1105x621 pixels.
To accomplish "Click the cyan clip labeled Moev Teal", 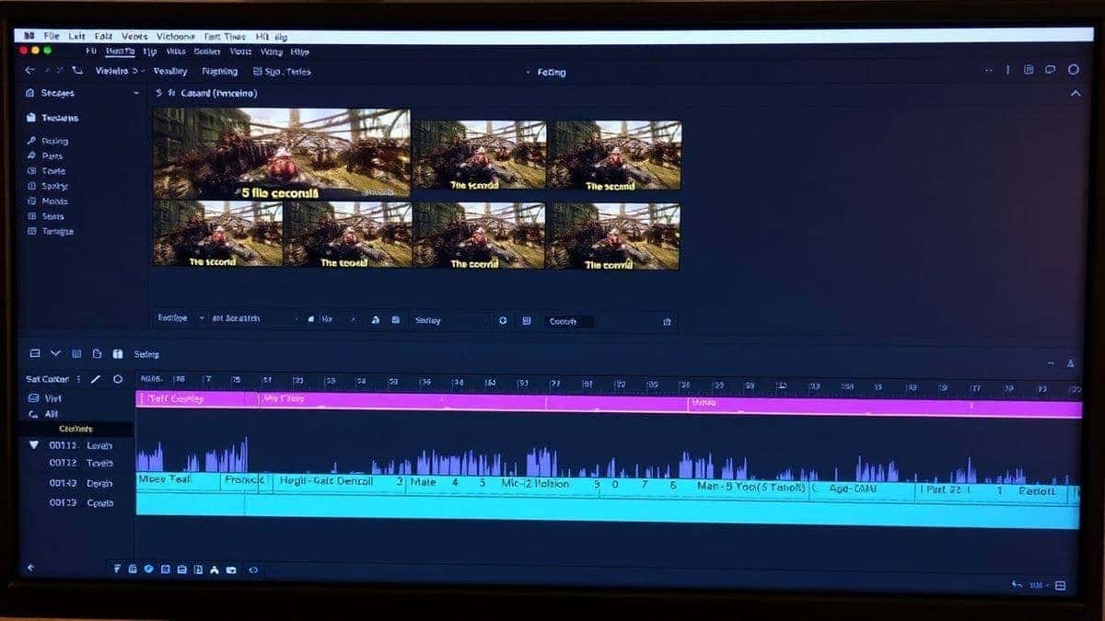I will point(180,480).
